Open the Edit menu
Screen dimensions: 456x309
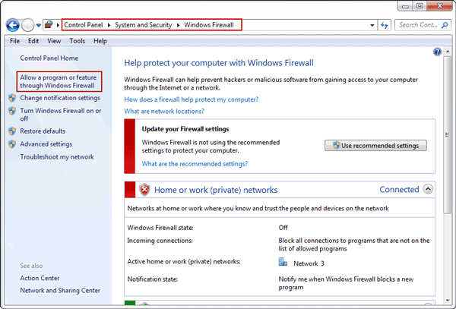33,41
